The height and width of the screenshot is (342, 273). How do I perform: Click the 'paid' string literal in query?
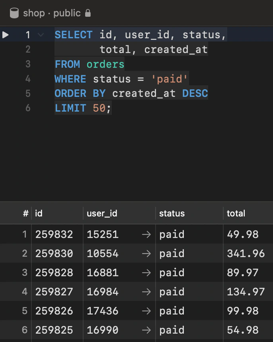(170, 79)
